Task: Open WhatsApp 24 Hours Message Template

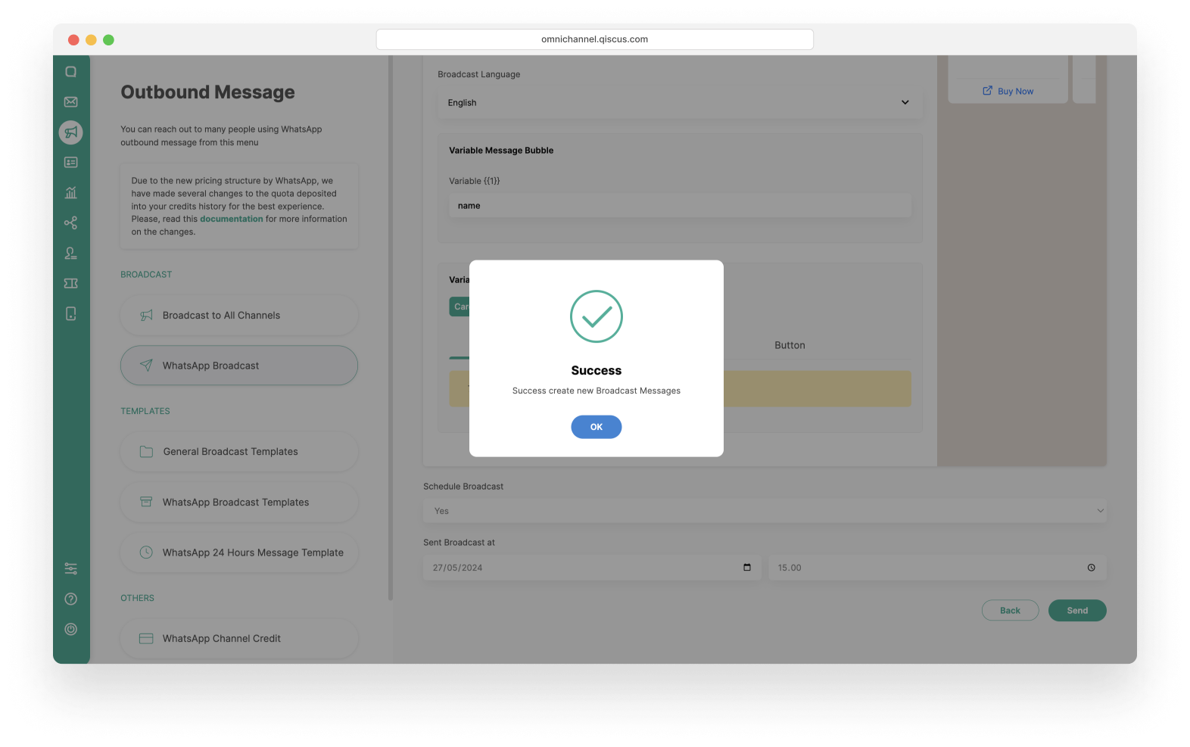Action: pyautogui.click(x=239, y=552)
